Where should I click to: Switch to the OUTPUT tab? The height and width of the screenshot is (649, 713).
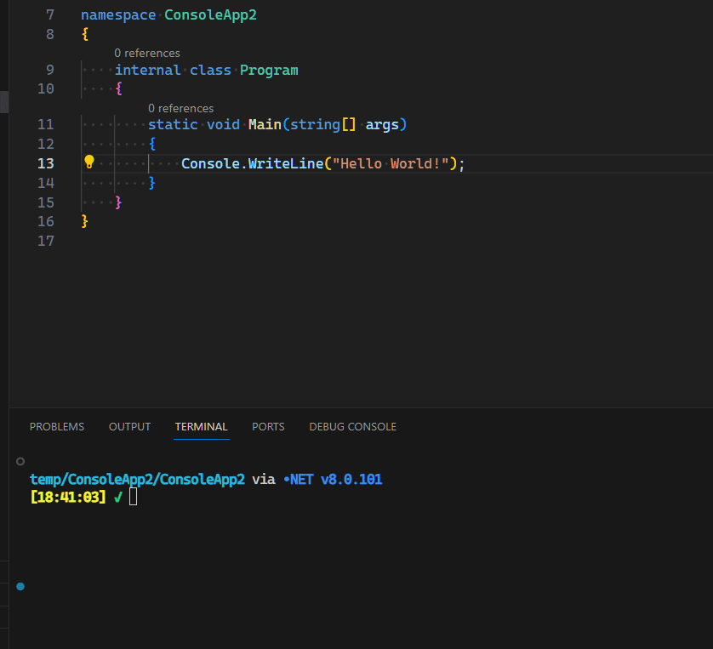[x=129, y=426]
